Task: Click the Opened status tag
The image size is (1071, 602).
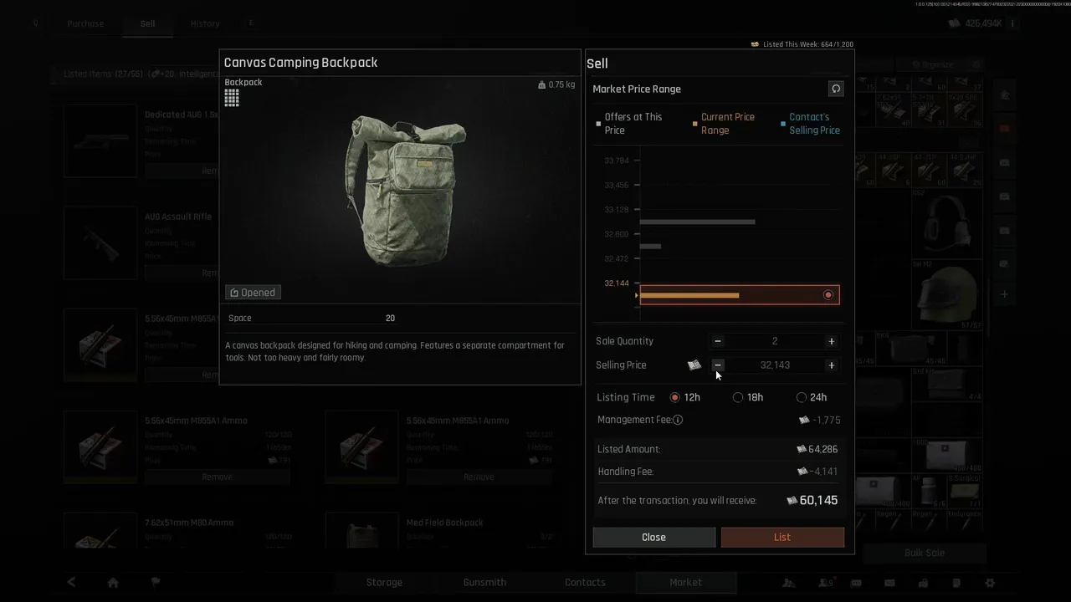Action: pyautogui.click(x=253, y=293)
